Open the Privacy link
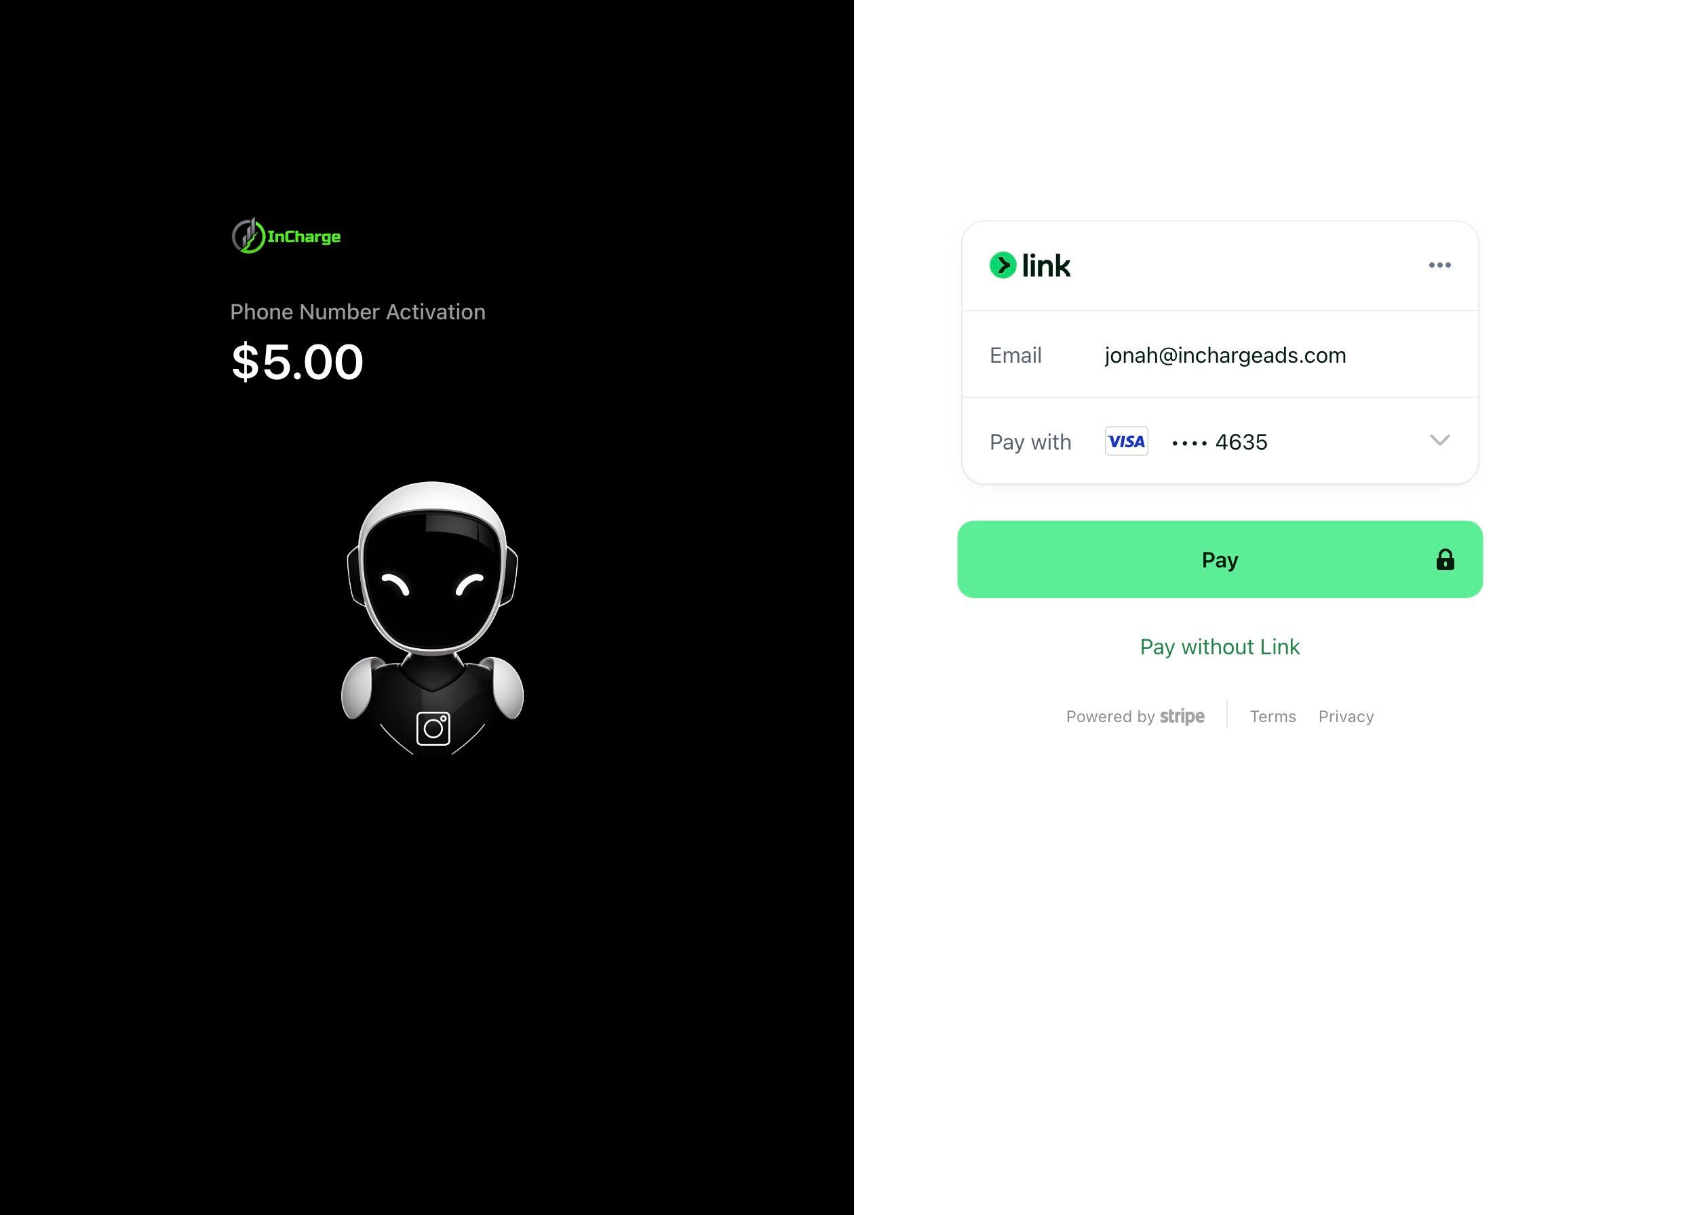 click(x=1346, y=716)
